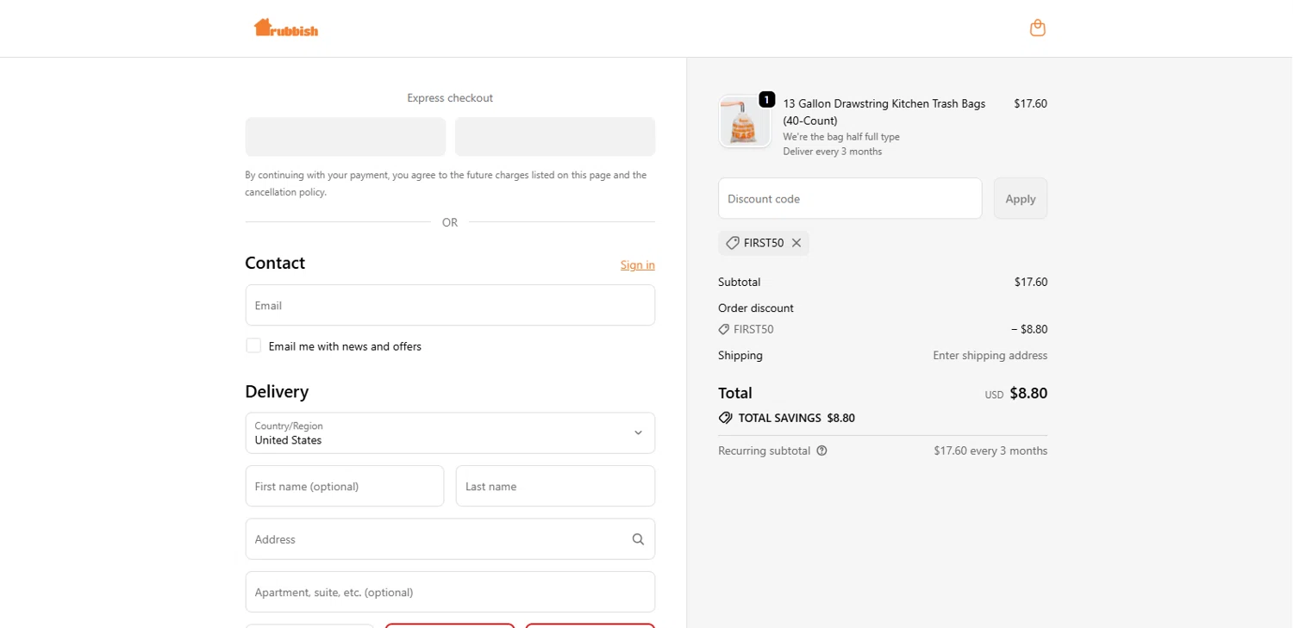Image resolution: width=1293 pixels, height=628 pixels.
Task: Click the $17.60 every 3 months text
Action: (990, 451)
